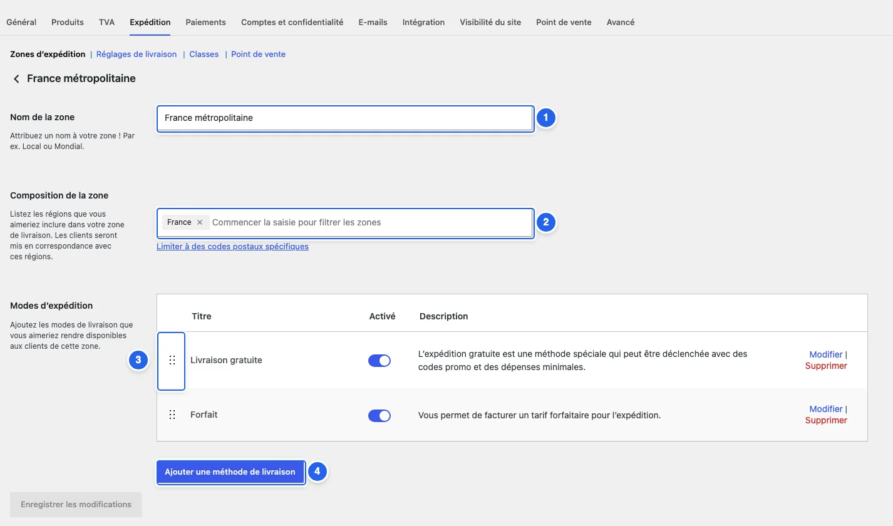The height and width of the screenshot is (526, 893).
Task: Grab the drag handle for Forfait
Action: click(x=172, y=415)
